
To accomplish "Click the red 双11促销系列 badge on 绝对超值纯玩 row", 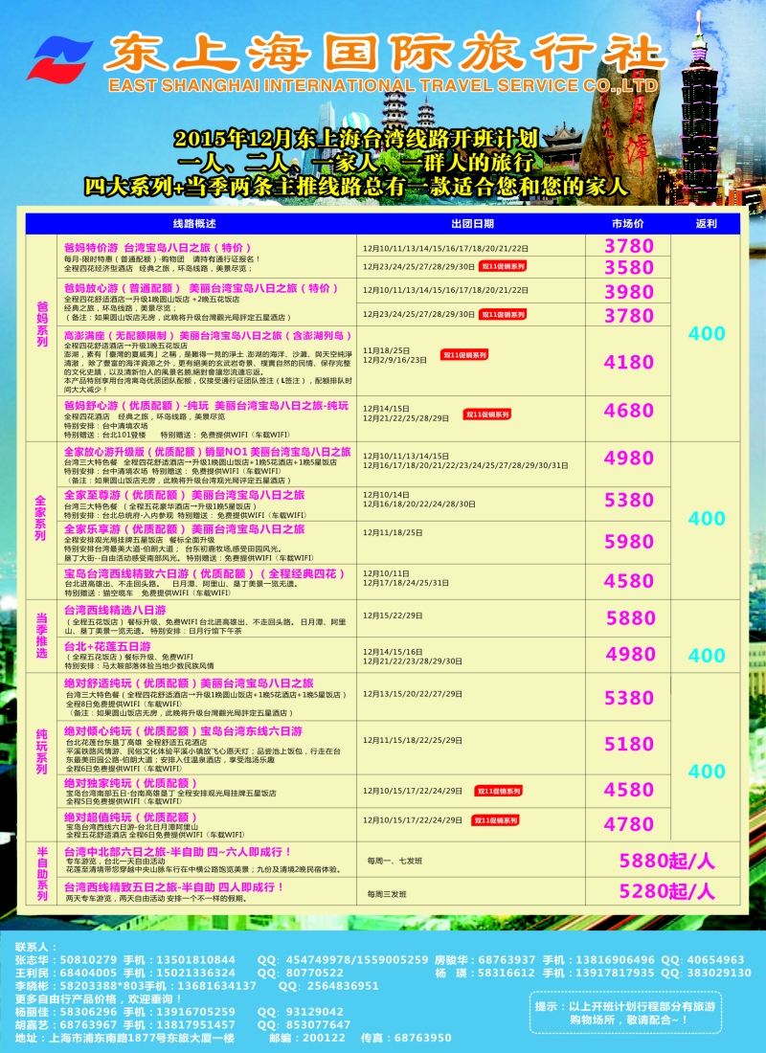I will pos(496,820).
